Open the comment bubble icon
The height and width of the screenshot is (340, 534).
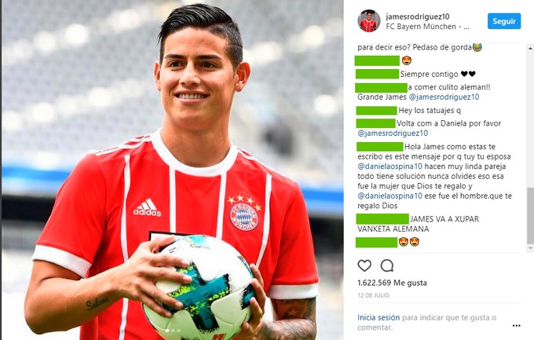pos(387,265)
